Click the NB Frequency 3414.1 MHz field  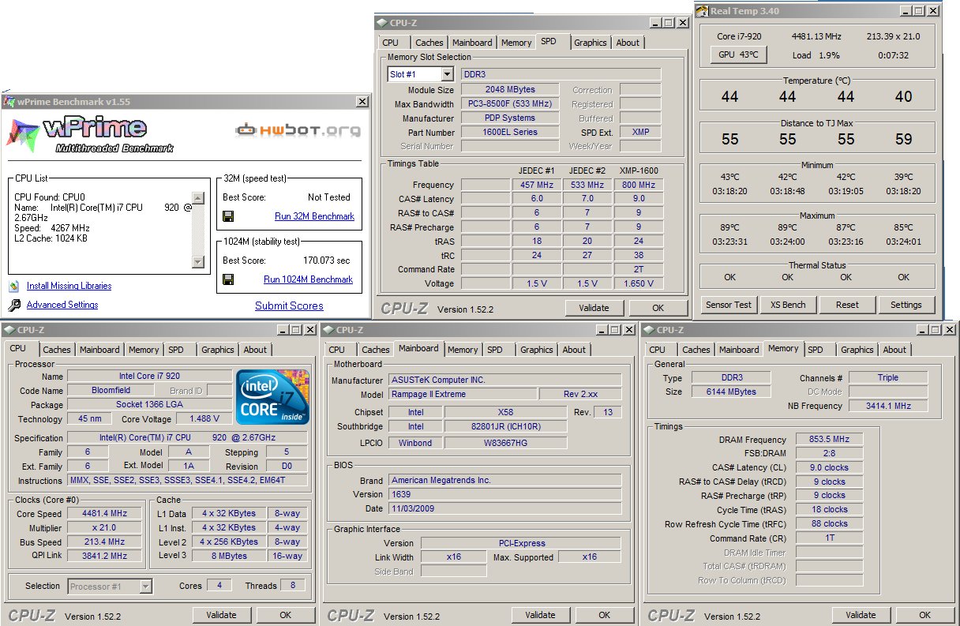click(888, 406)
